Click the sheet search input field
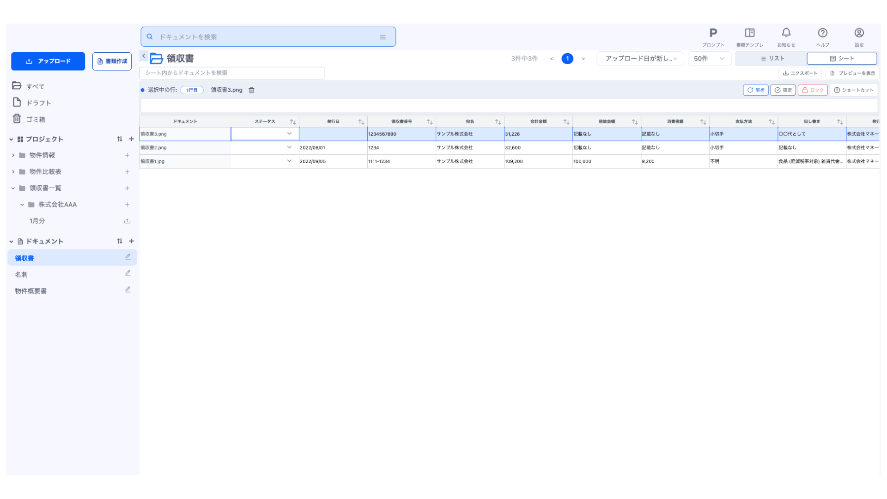Image resolution: width=887 pixels, height=499 pixels. tap(231, 73)
